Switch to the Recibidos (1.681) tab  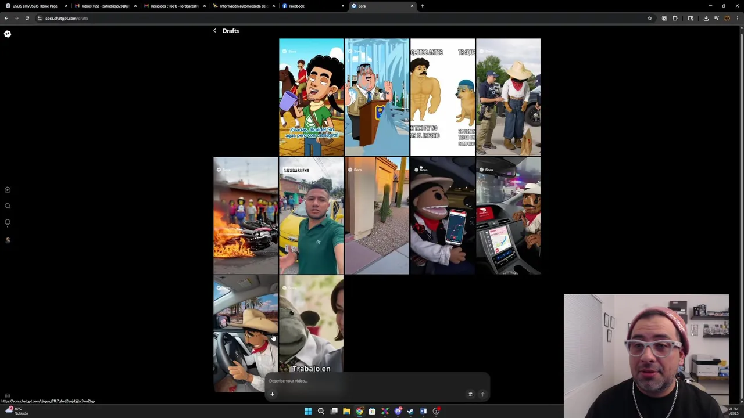click(x=174, y=6)
